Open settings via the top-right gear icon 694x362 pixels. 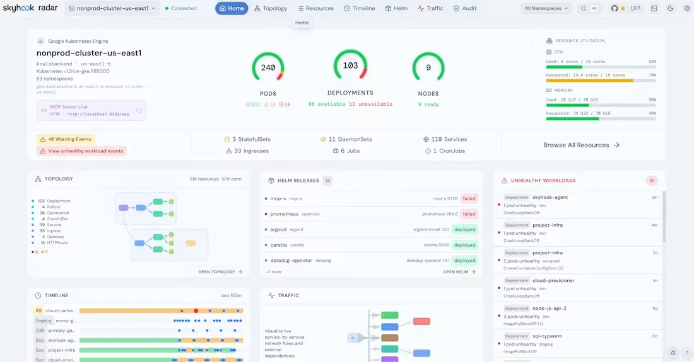click(687, 8)
